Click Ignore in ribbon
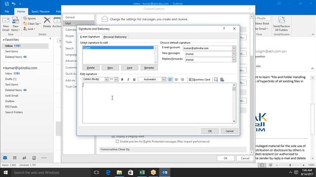 coord(30,18)
